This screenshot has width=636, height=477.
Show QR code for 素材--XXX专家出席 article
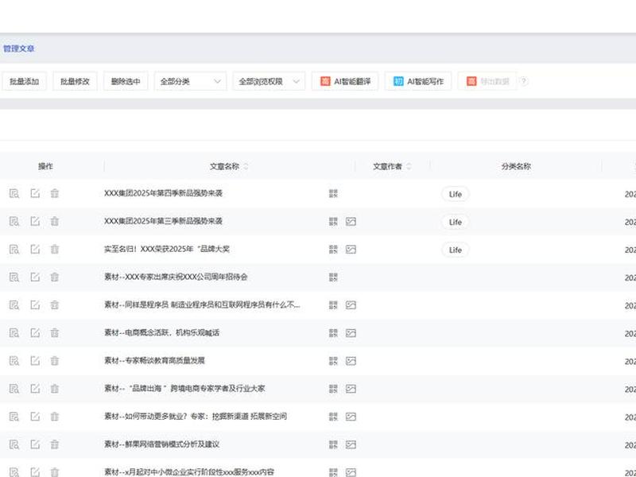[333, 277]
